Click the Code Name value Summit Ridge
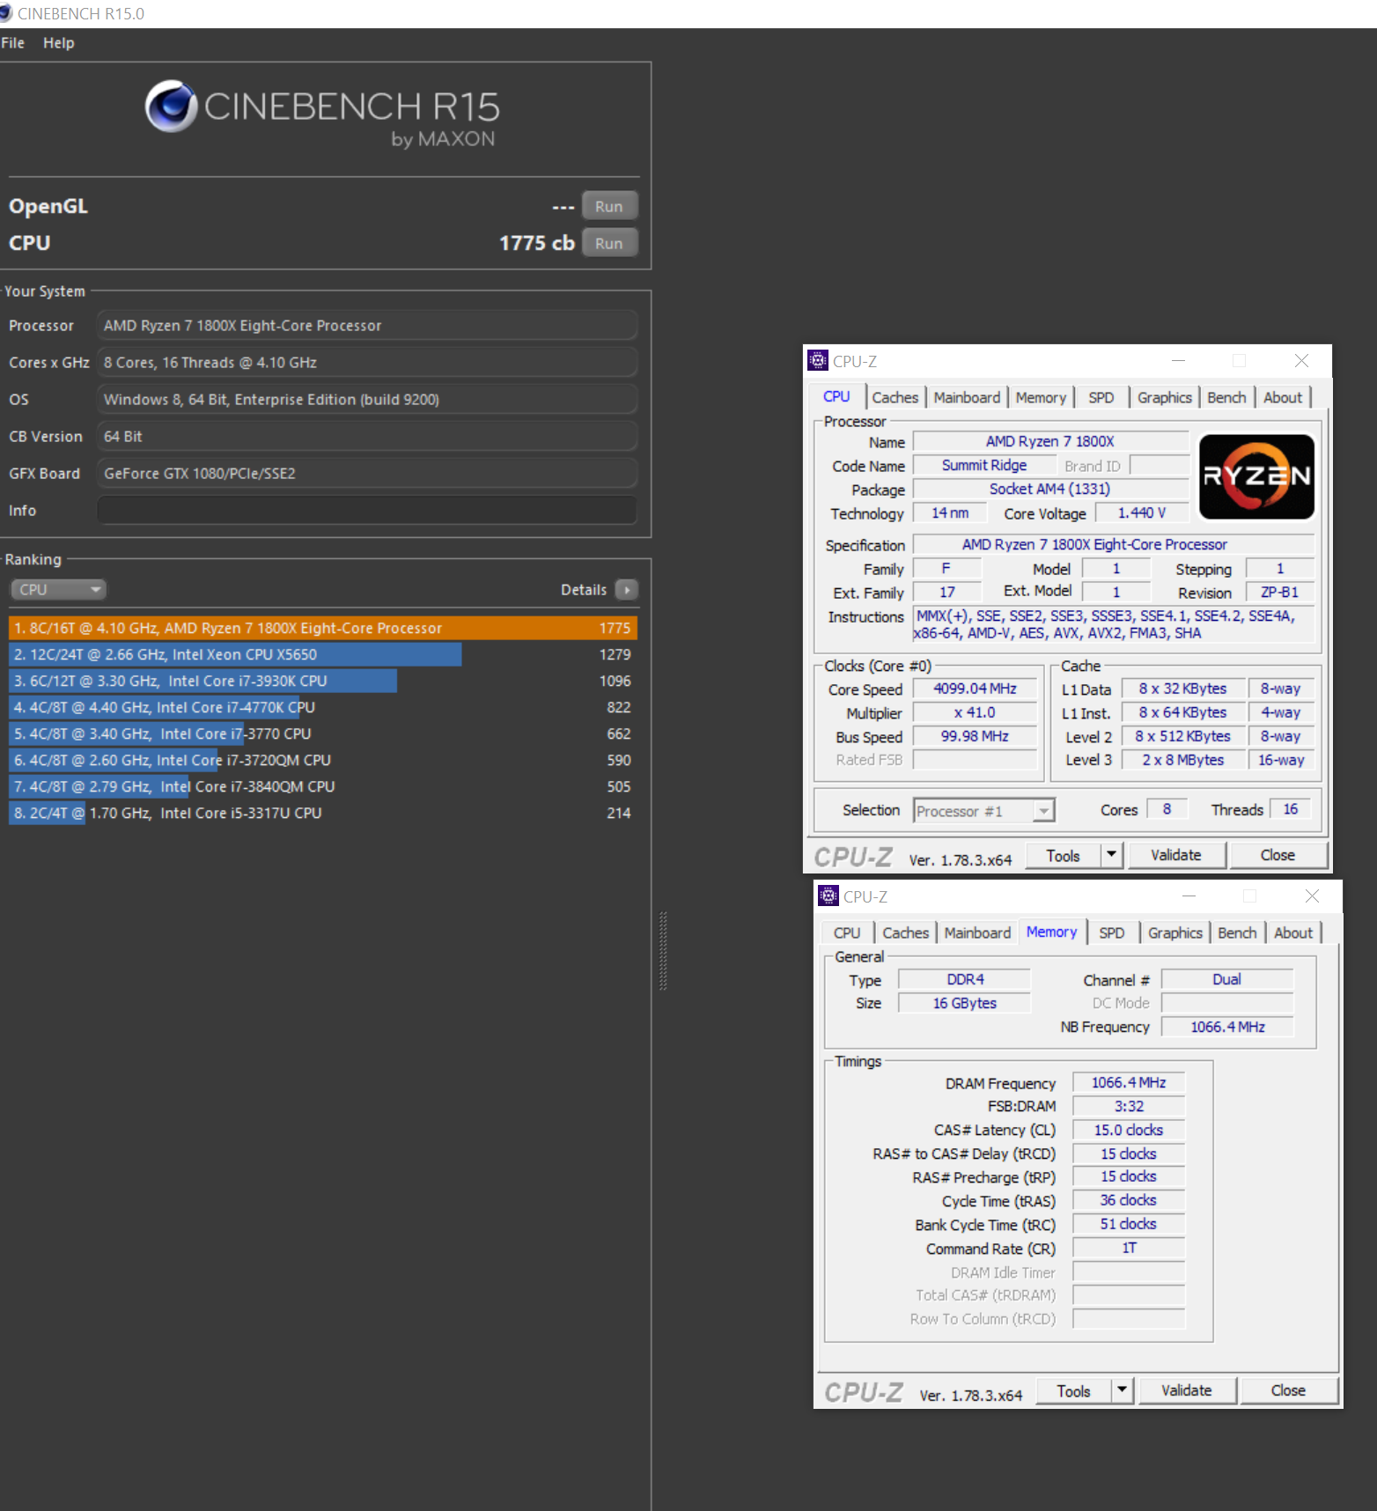This screenshot has width=1377, height=1511. click(984, 465)
